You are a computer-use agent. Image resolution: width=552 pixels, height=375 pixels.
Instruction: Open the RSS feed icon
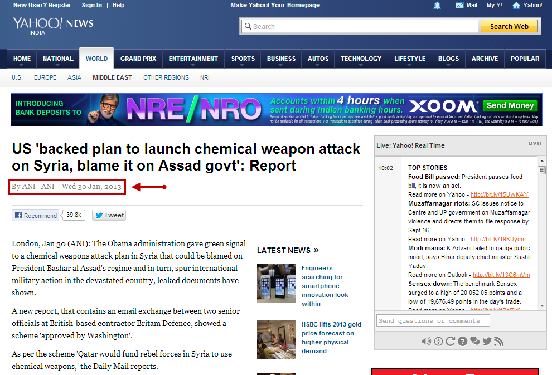click(498, 341)
